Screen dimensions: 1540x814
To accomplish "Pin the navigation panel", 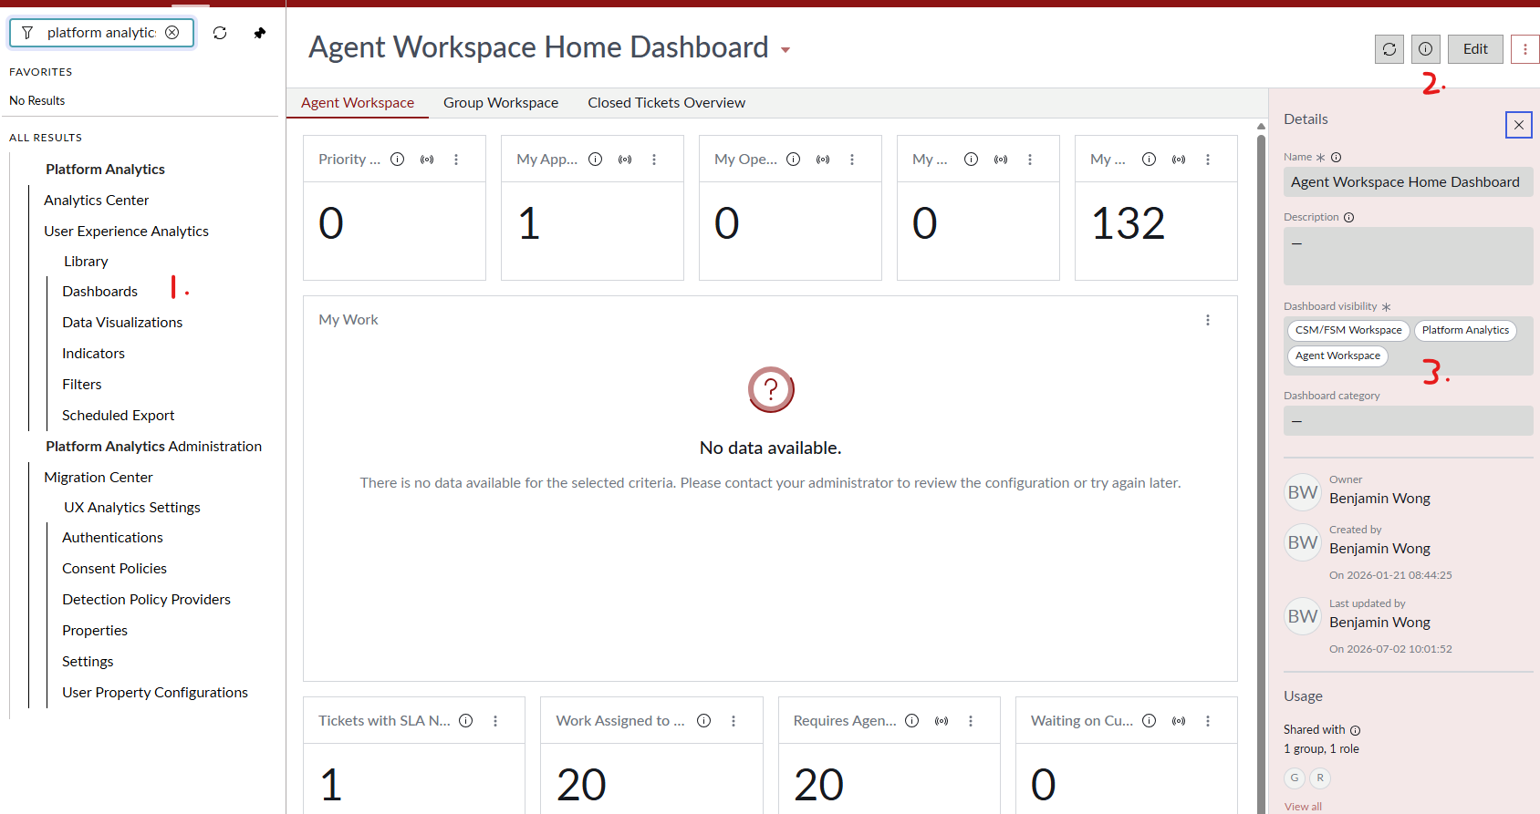I will coord(260,33).
